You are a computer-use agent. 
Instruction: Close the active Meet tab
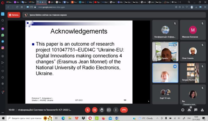tap(45, 2)
